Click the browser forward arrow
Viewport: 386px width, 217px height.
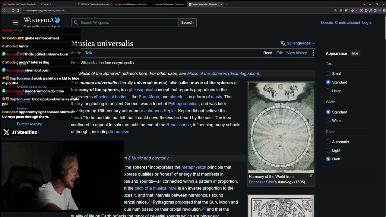click(x=8, y=10)
